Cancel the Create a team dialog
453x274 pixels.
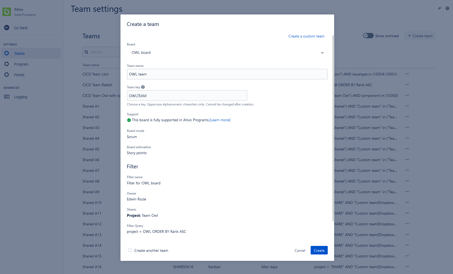pos(300,250)
